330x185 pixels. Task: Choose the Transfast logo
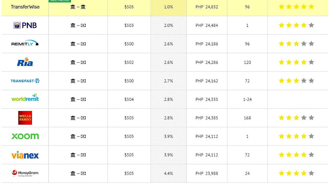[x=25, y=81]
